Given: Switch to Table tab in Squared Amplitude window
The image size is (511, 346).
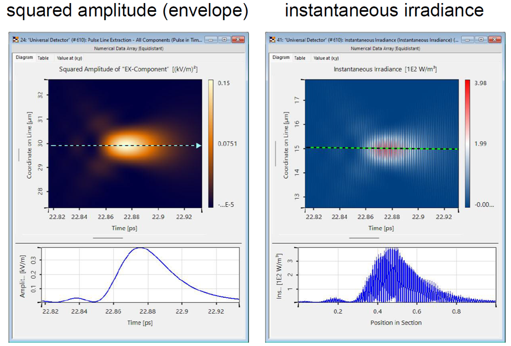Looking at the screenshot, I should 43,58.
